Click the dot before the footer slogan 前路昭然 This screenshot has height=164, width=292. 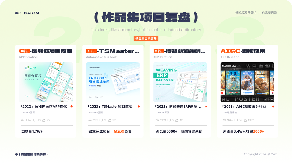click(16, 154)
